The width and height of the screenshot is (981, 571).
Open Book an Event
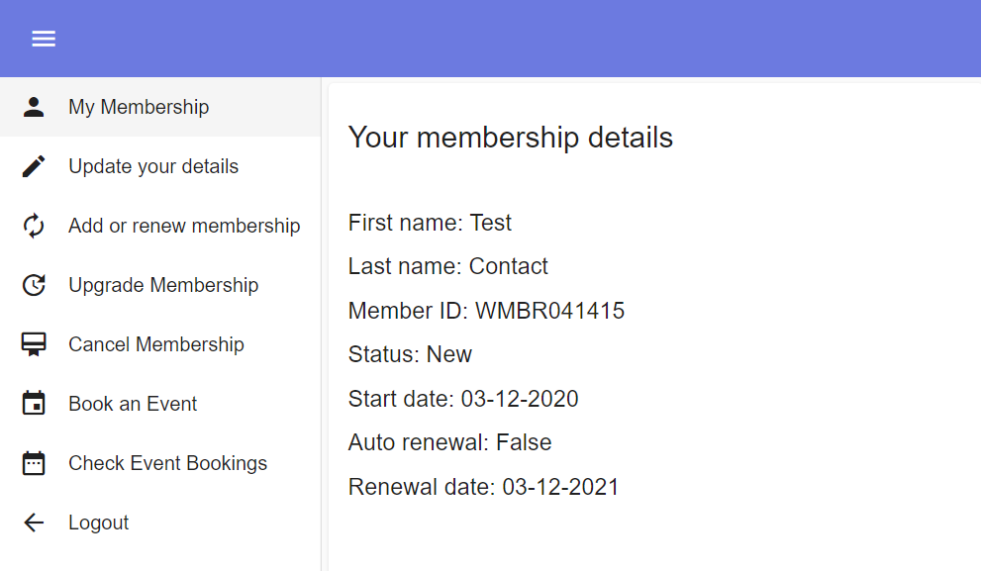point(133,403)
